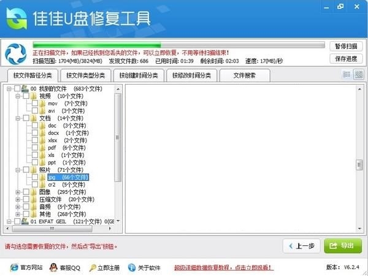This screenshot has height=276, width=368.
Task: Open the 超级详细数据恢复教程 link
Action: pyautogui.click(x=223, y=267)
